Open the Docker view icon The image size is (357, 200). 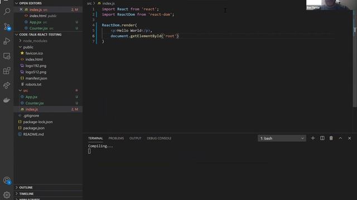7,100
